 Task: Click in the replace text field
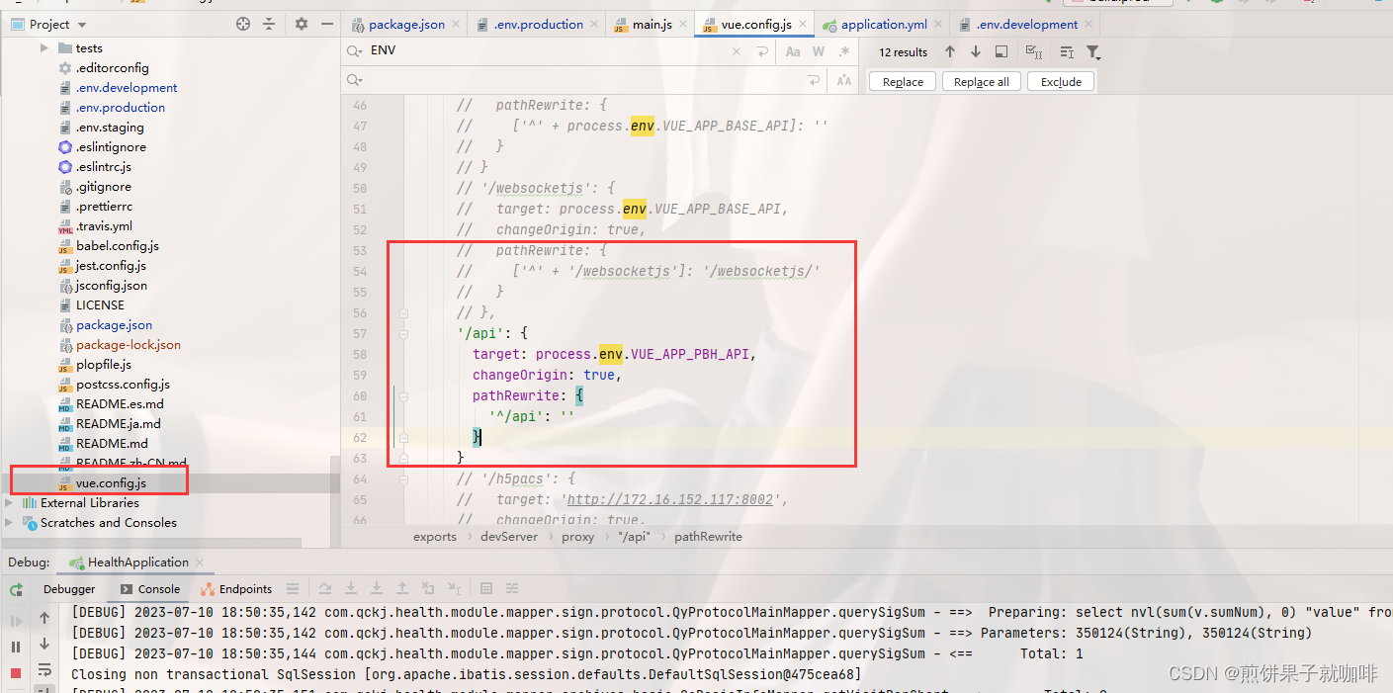(583, 81)
